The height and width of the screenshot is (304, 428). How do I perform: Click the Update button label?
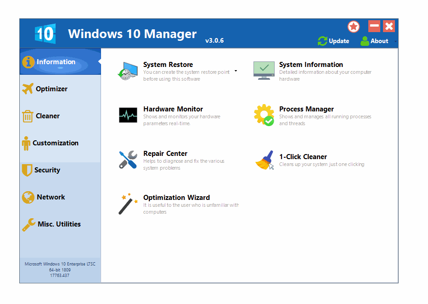(339, 41)
